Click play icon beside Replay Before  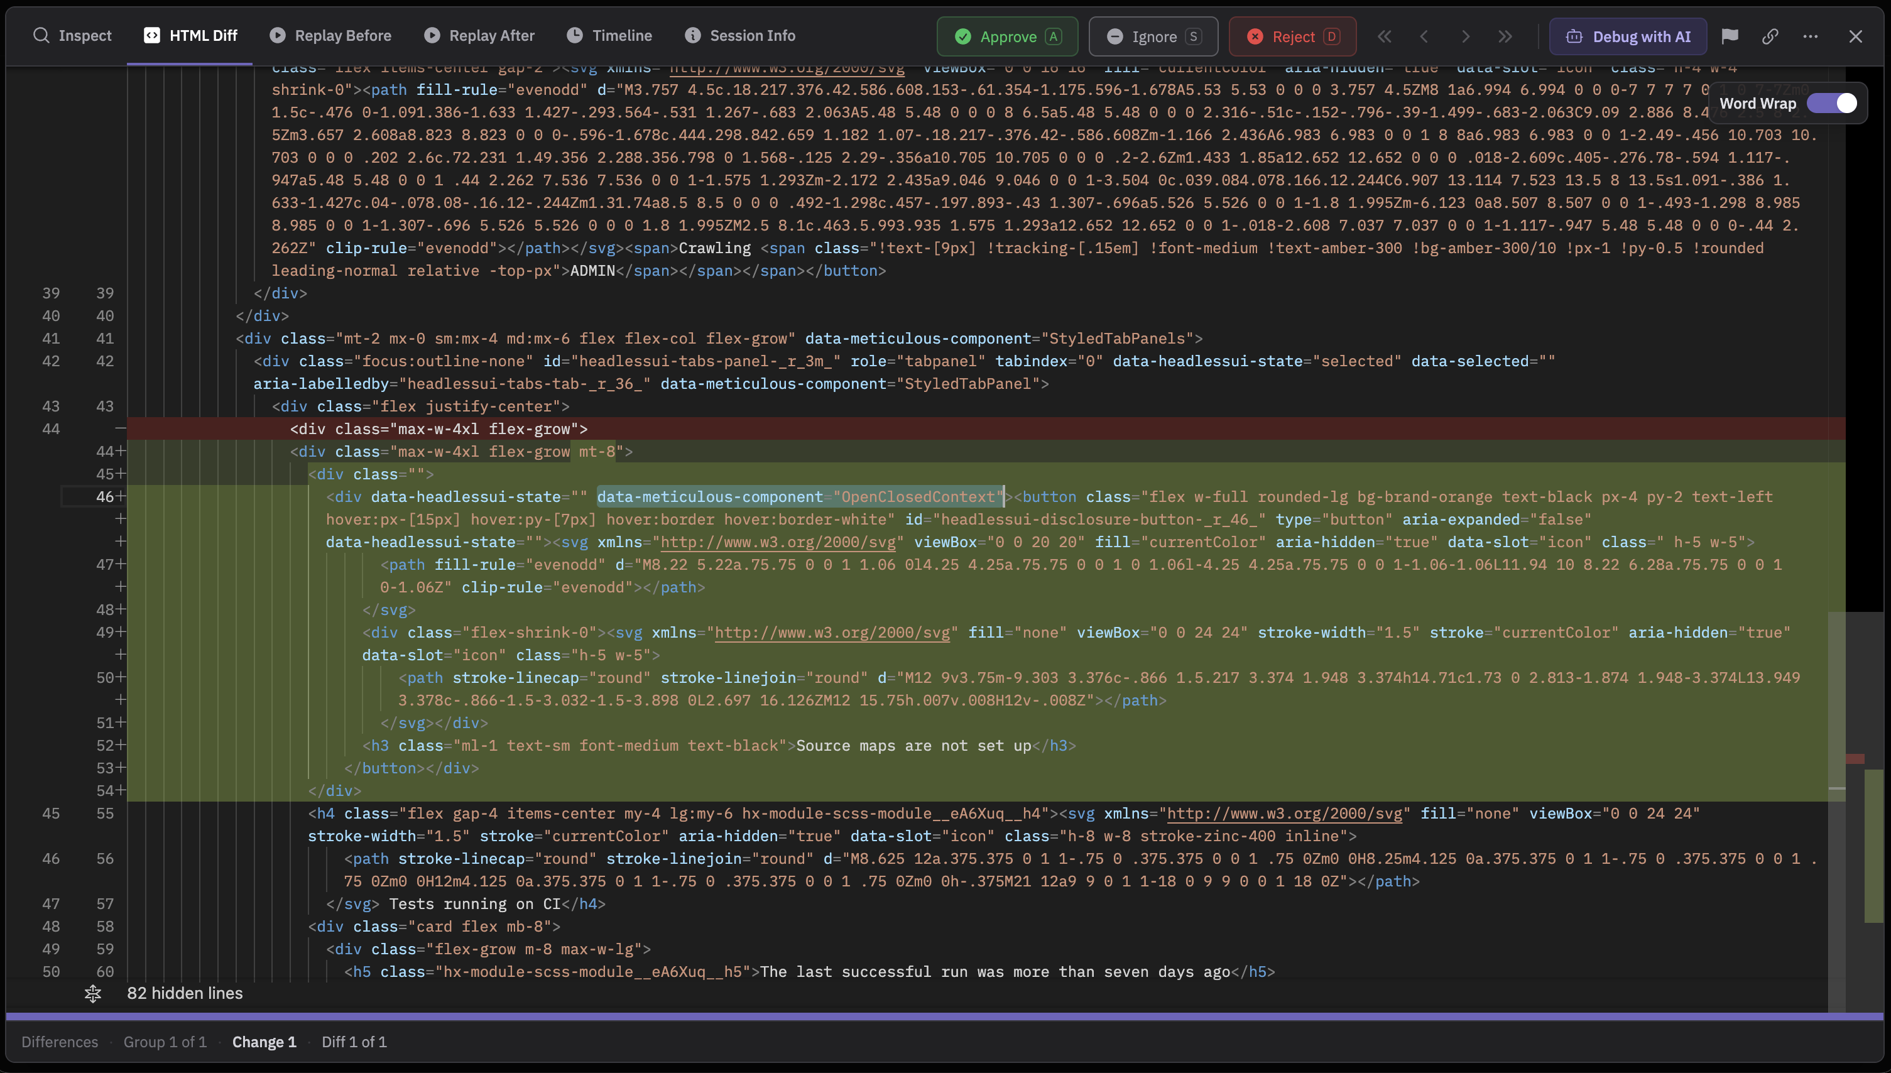(x=277, y=35)
